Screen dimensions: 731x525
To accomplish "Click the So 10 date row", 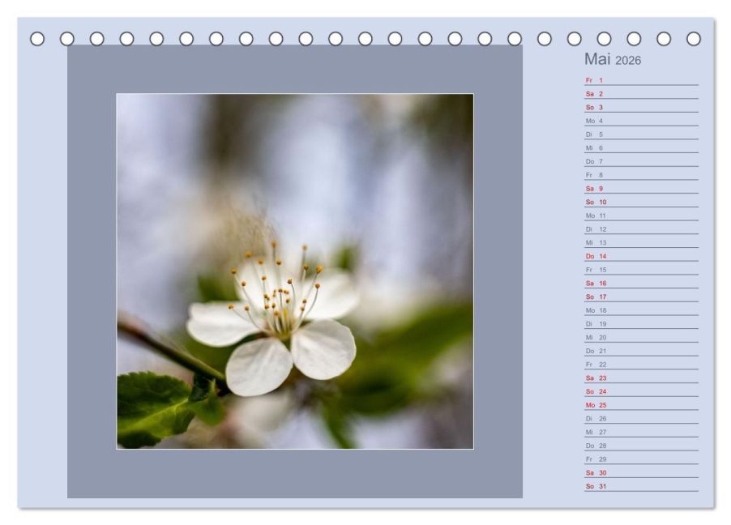I will (x=640, y=202).
